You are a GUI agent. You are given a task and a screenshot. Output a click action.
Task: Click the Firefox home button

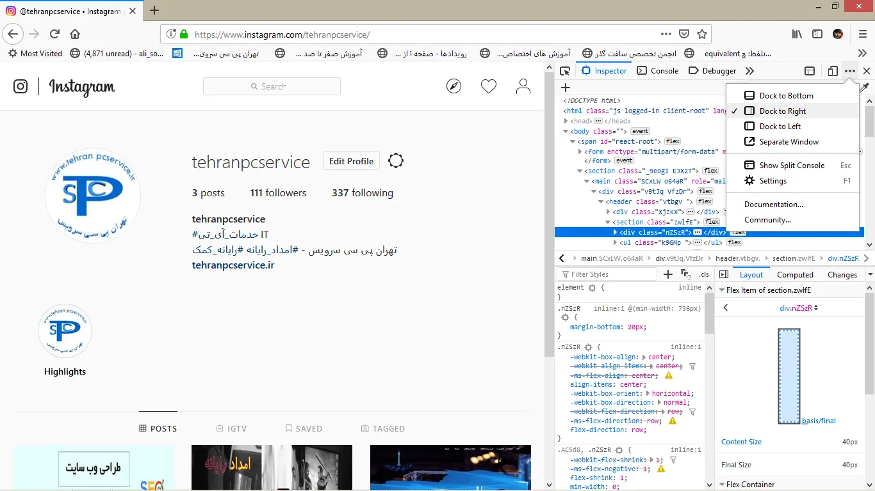[75, 34]
